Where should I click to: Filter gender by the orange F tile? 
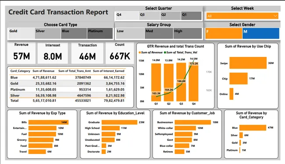click(x=224, y=33)
